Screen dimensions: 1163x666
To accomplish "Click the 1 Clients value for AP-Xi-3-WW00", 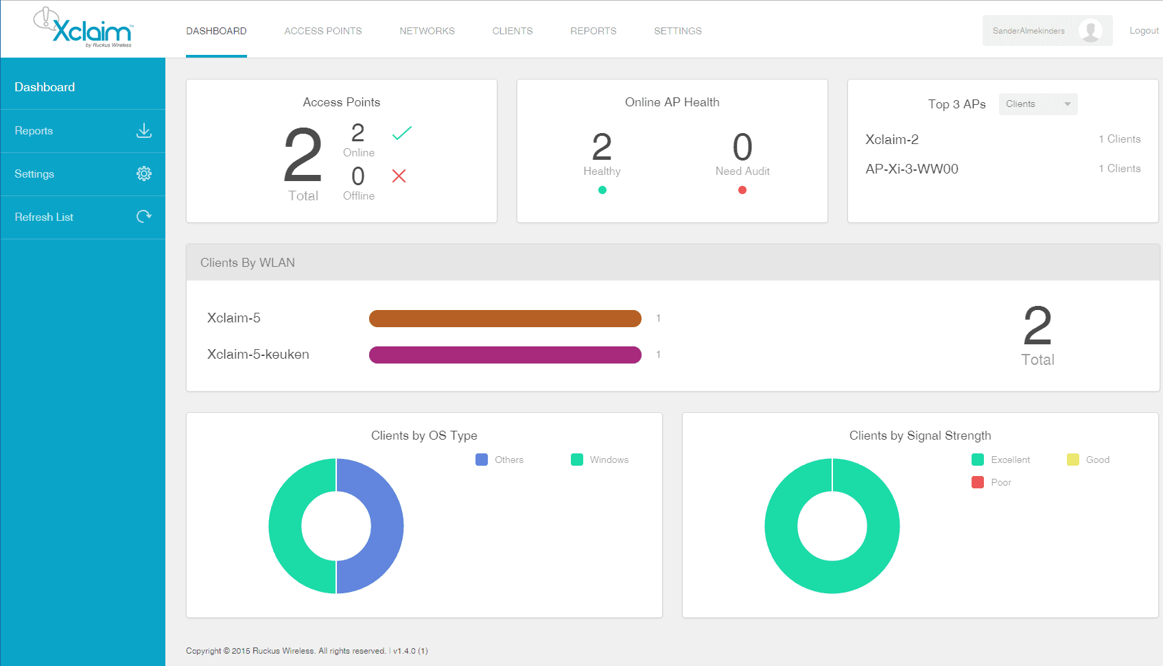I will pyautogui.click(x=1120, y=169).
